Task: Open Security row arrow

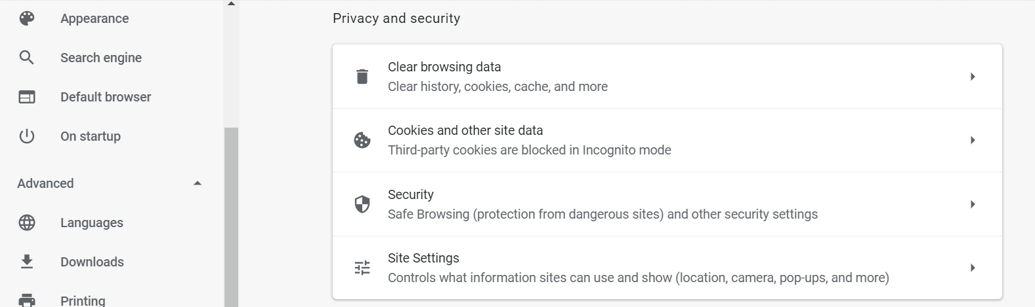Action: 973,204
